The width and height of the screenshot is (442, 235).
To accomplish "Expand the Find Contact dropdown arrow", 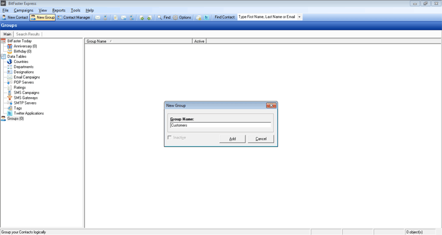I will click(299, 17).
